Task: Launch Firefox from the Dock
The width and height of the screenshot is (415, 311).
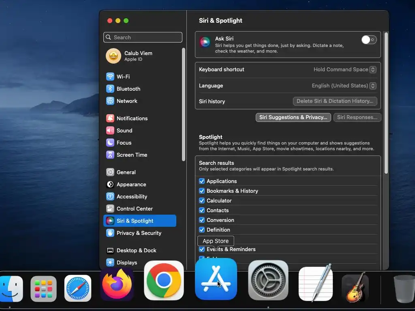Action: click(x=117, y=285)
